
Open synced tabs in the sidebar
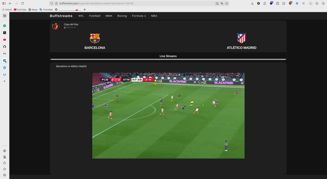(x=5, y=157)
